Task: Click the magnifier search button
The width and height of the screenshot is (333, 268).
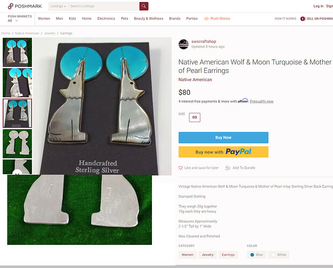Action: 144,6
